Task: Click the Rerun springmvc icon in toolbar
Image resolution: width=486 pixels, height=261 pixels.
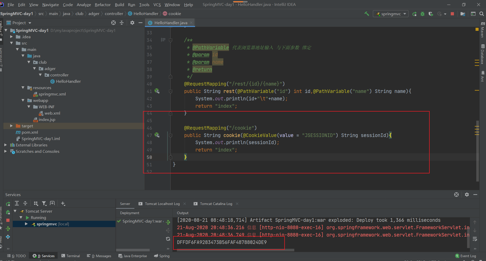Action: click(415, 14)
